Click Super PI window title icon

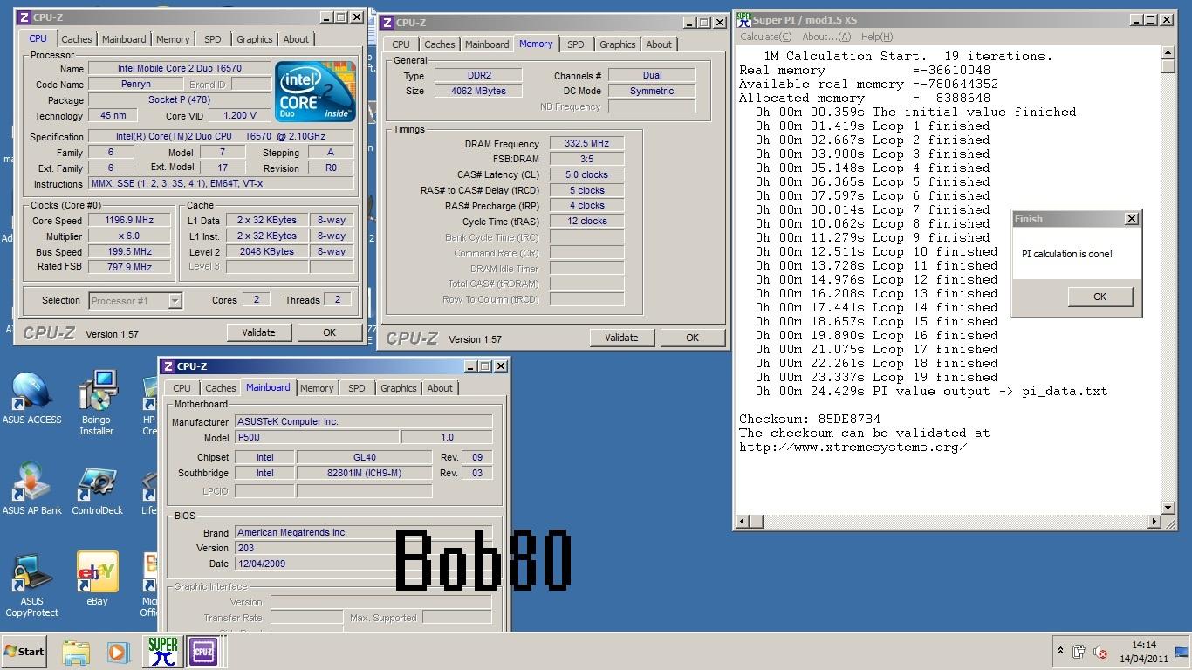[x=743, y=19]
